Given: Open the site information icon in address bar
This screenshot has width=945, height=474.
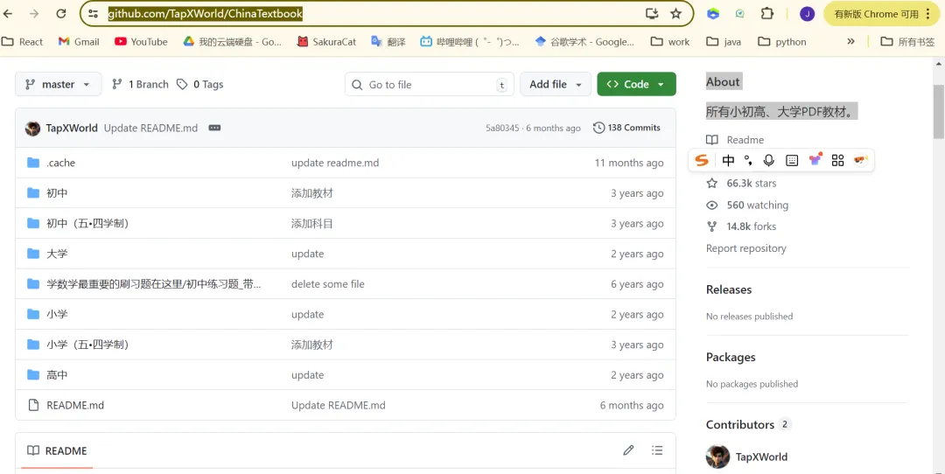Looking at the screenshot, I should click(93, 13).
